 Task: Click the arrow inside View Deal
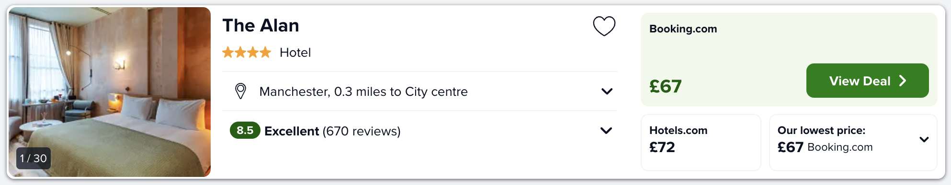[x=903, y=81]
